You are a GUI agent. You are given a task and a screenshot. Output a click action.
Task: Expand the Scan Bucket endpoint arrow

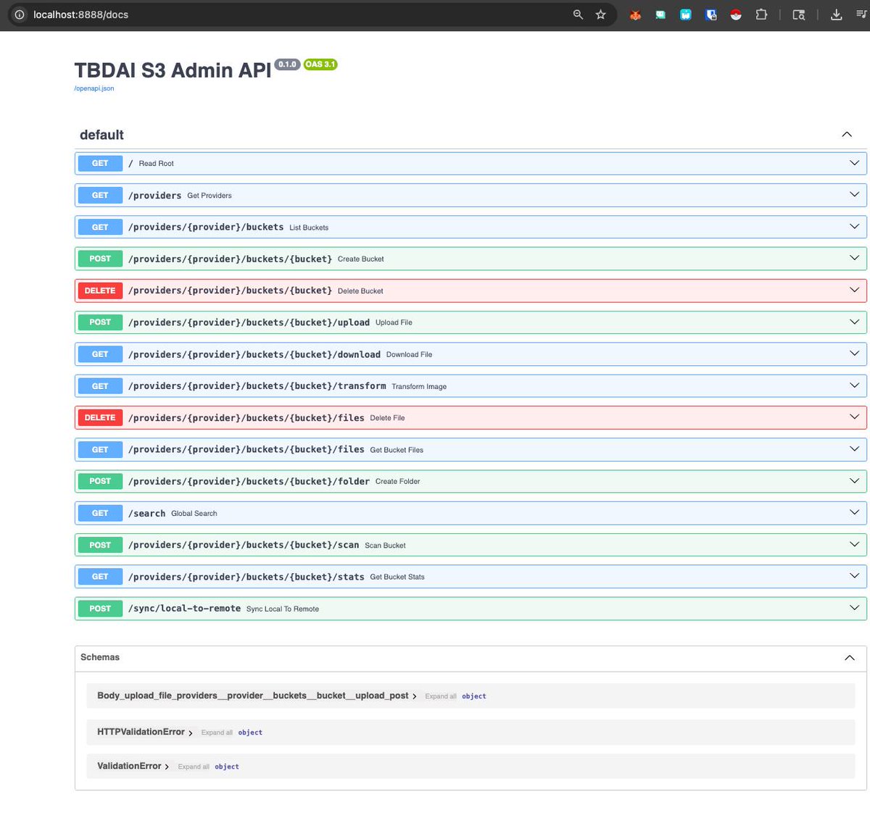click(854, 545)
